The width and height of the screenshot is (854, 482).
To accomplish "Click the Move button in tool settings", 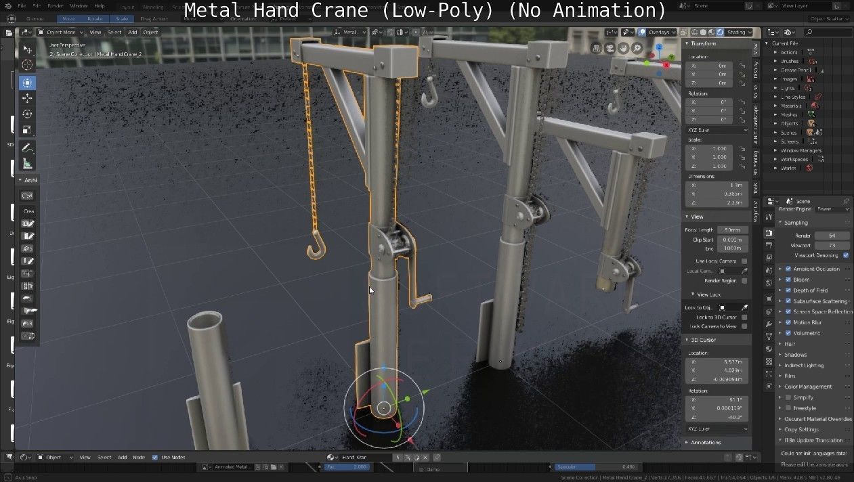I will (x=68, y=19).
